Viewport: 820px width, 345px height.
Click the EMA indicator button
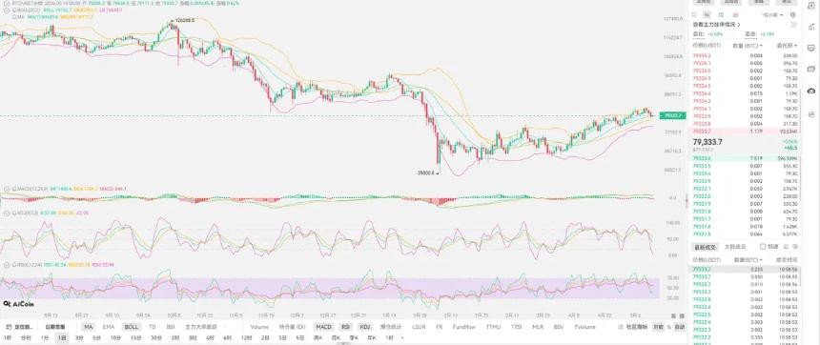[x=109, y=327]
